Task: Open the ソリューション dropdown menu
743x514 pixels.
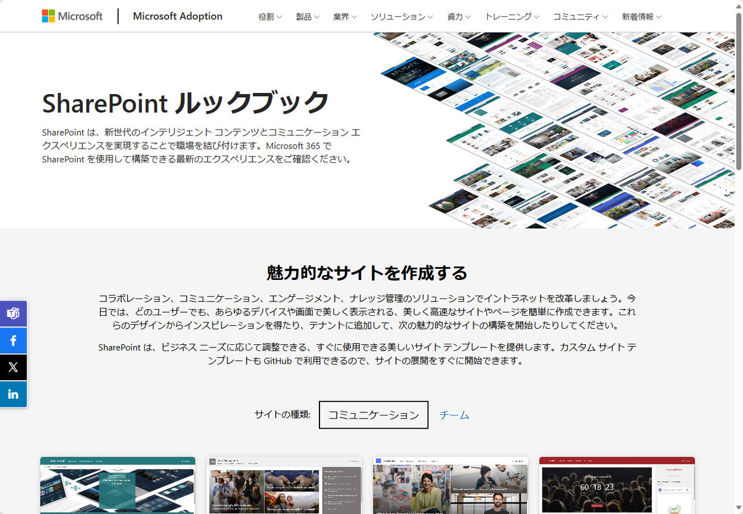Action: tap(402, 17)
